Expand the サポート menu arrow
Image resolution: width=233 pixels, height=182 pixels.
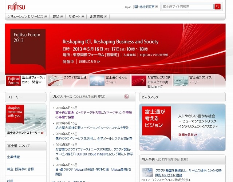(x=83, y=17)
